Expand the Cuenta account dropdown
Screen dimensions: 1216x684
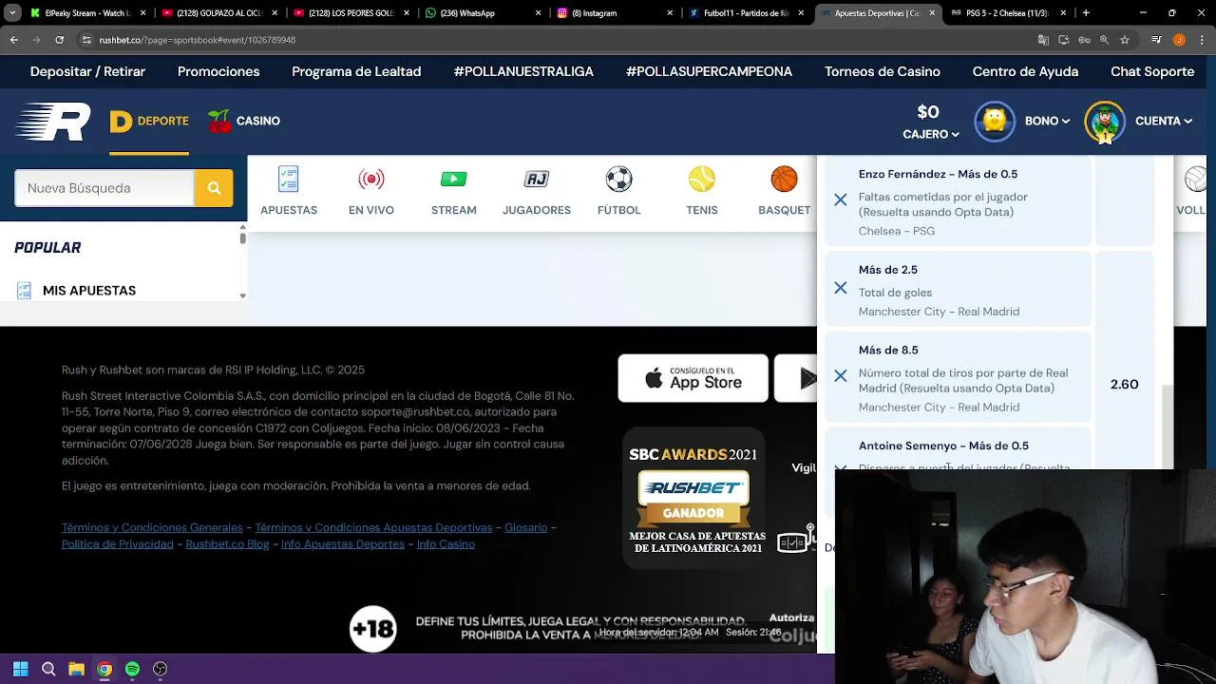(1164, 121)
